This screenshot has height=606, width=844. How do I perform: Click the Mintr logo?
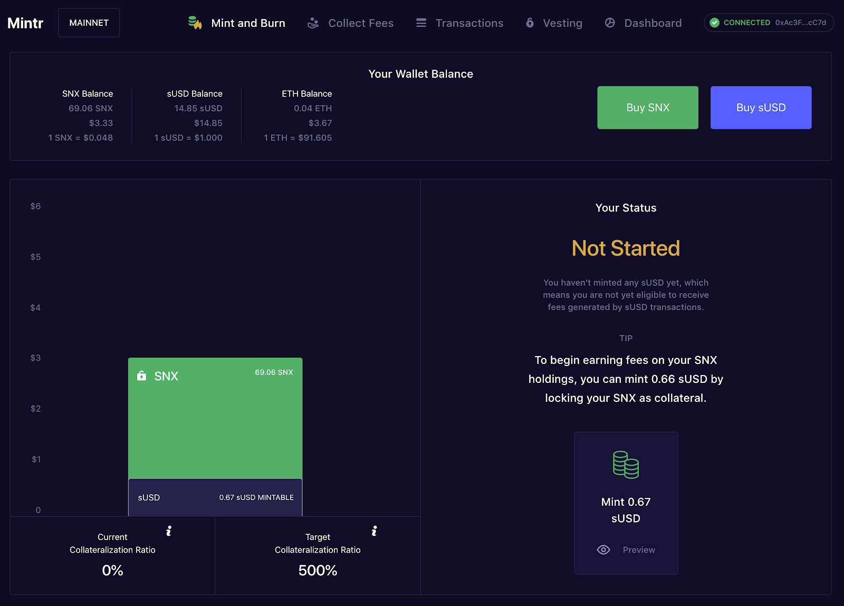tap(25, 23)
